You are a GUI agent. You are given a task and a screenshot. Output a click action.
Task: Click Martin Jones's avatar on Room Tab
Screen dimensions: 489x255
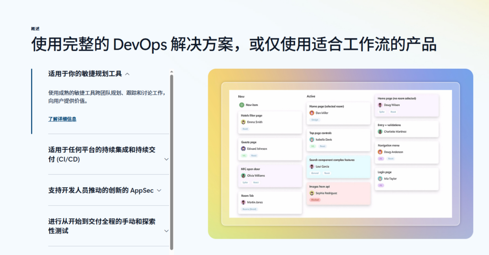(x=243, y=202)
